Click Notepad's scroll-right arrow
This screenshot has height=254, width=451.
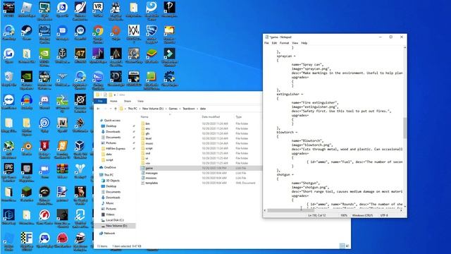[x=401, y=210]
